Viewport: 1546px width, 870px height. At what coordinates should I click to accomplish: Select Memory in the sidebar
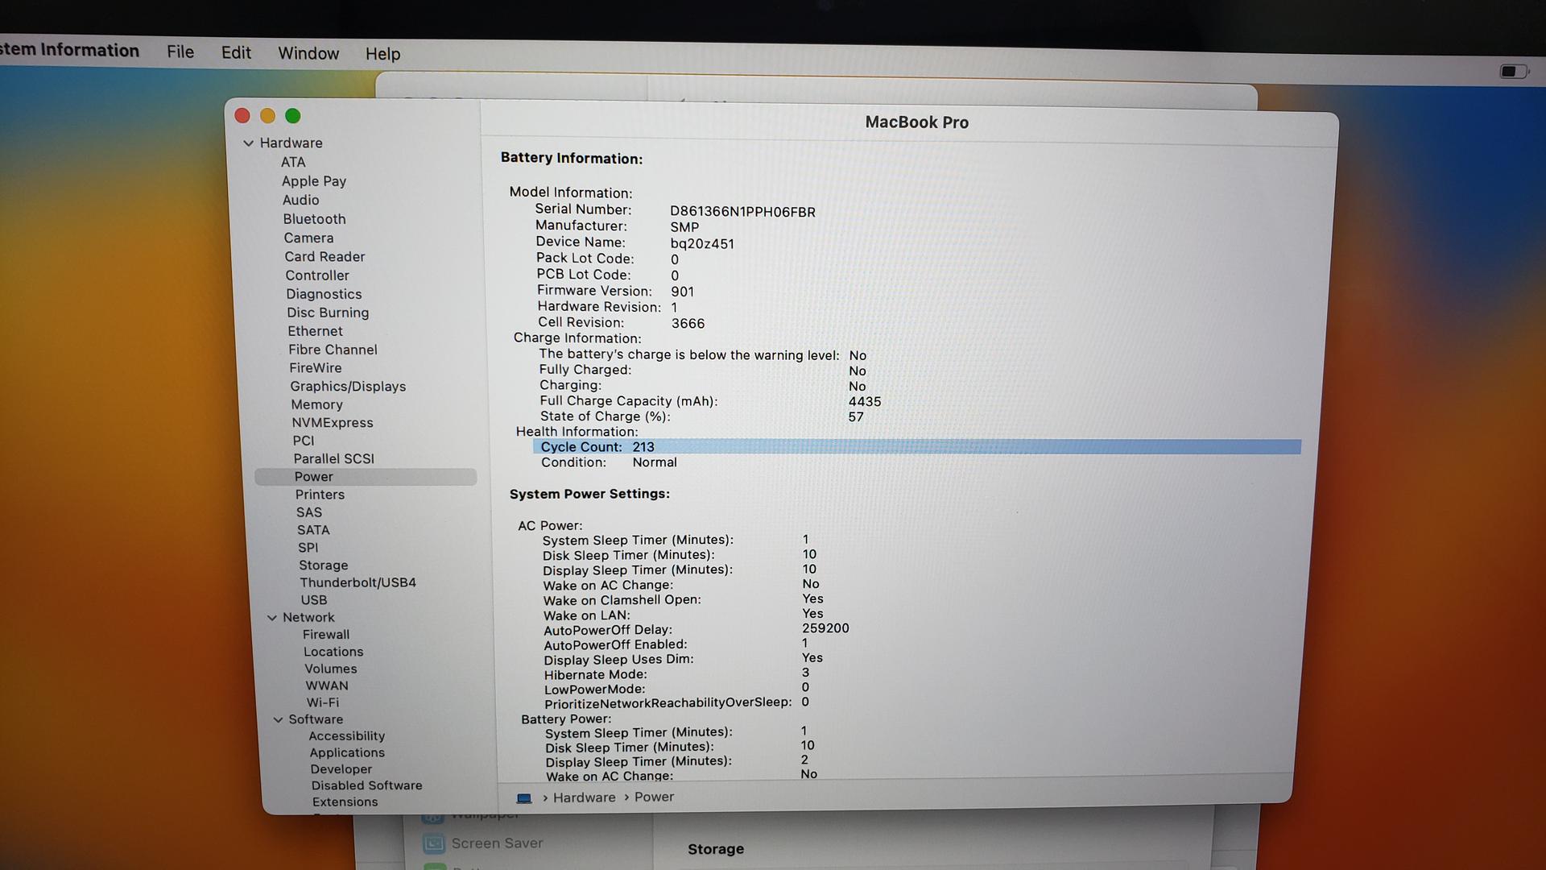pos(316,404)
